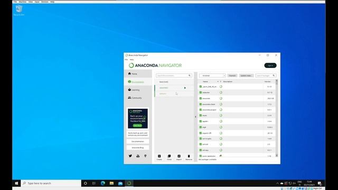
Task: Open the Help menu in Anaconda Navigator
Action: [132, 60]
